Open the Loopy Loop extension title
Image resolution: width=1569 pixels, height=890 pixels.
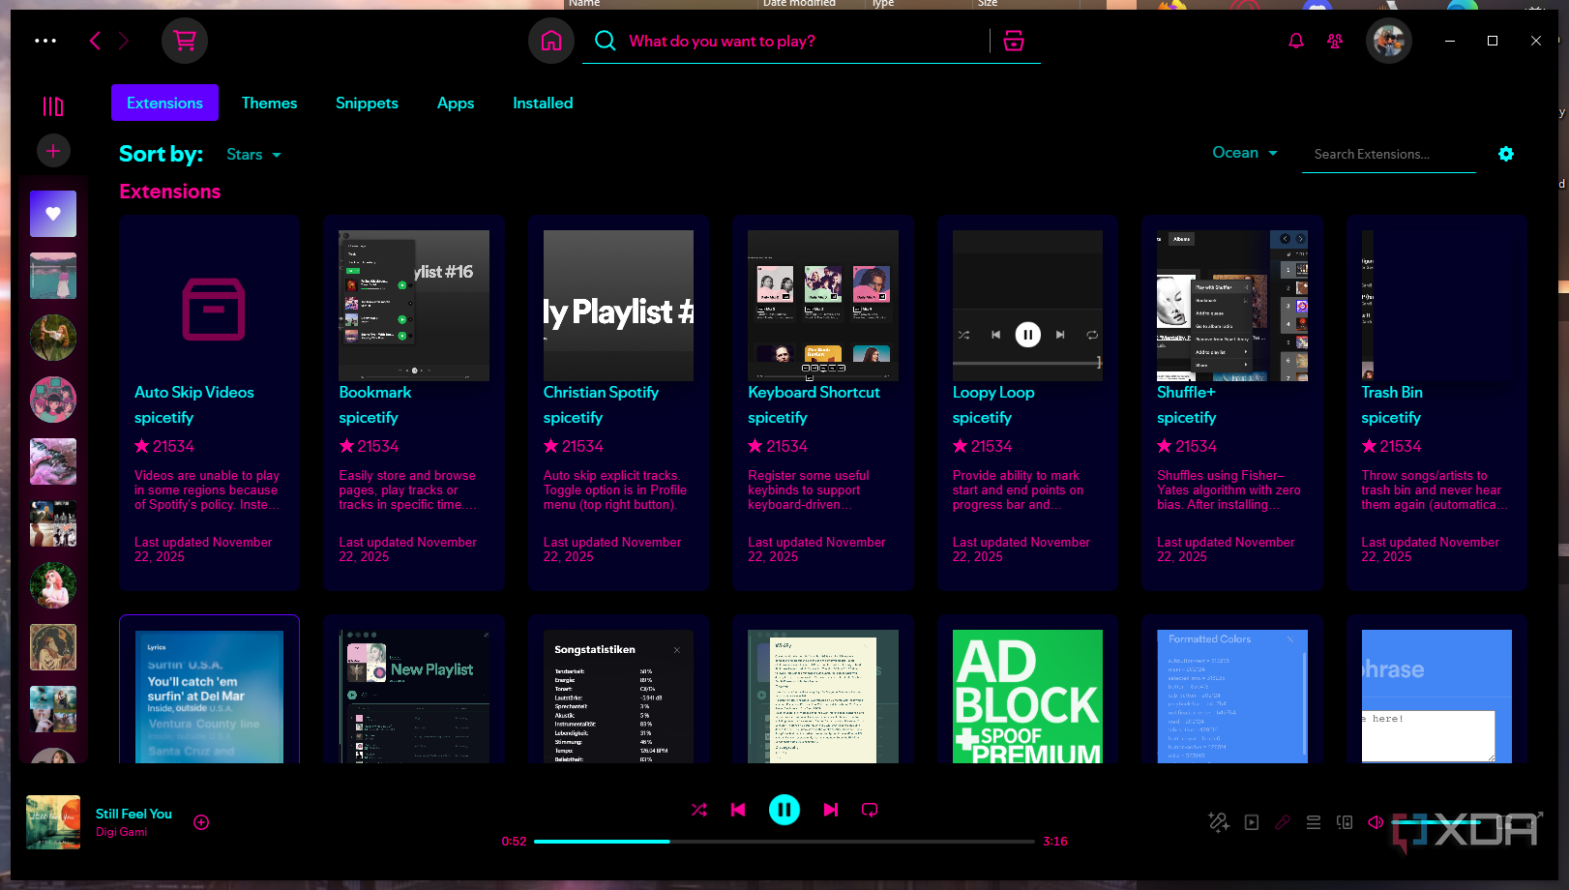(993, 392)
